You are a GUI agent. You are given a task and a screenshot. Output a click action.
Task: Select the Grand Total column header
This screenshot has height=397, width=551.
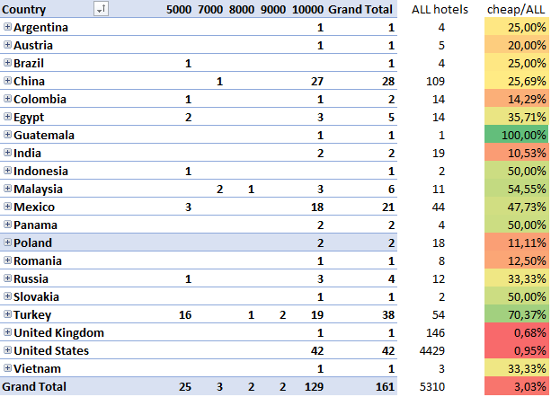click(x=360, y=9)
